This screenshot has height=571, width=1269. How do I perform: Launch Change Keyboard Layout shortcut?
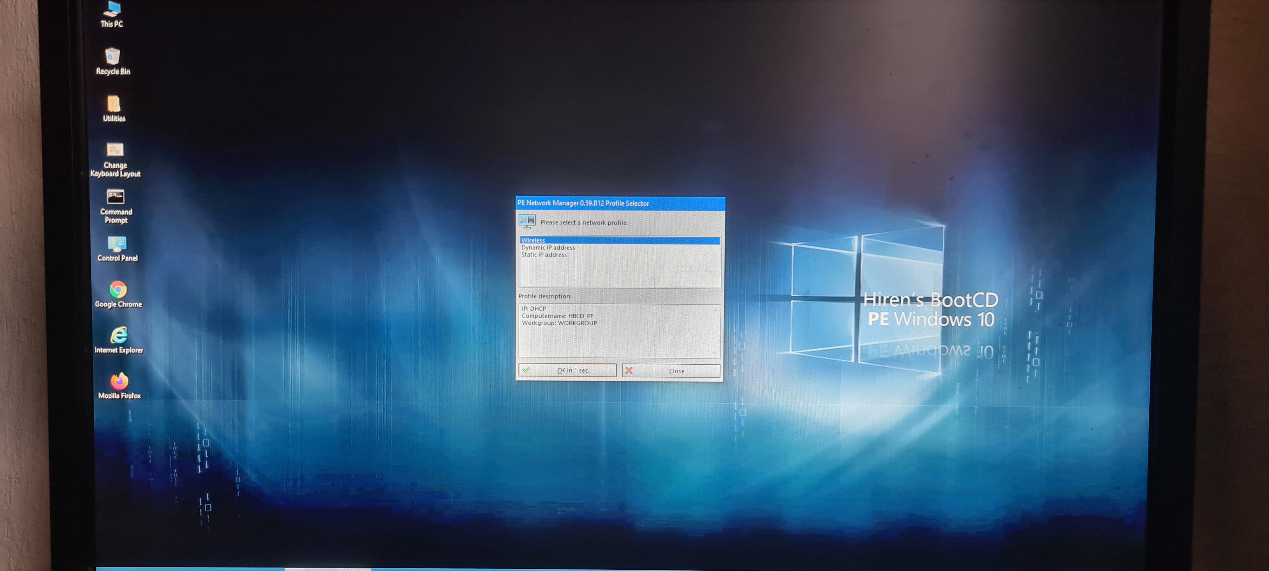tap(115, 160)
